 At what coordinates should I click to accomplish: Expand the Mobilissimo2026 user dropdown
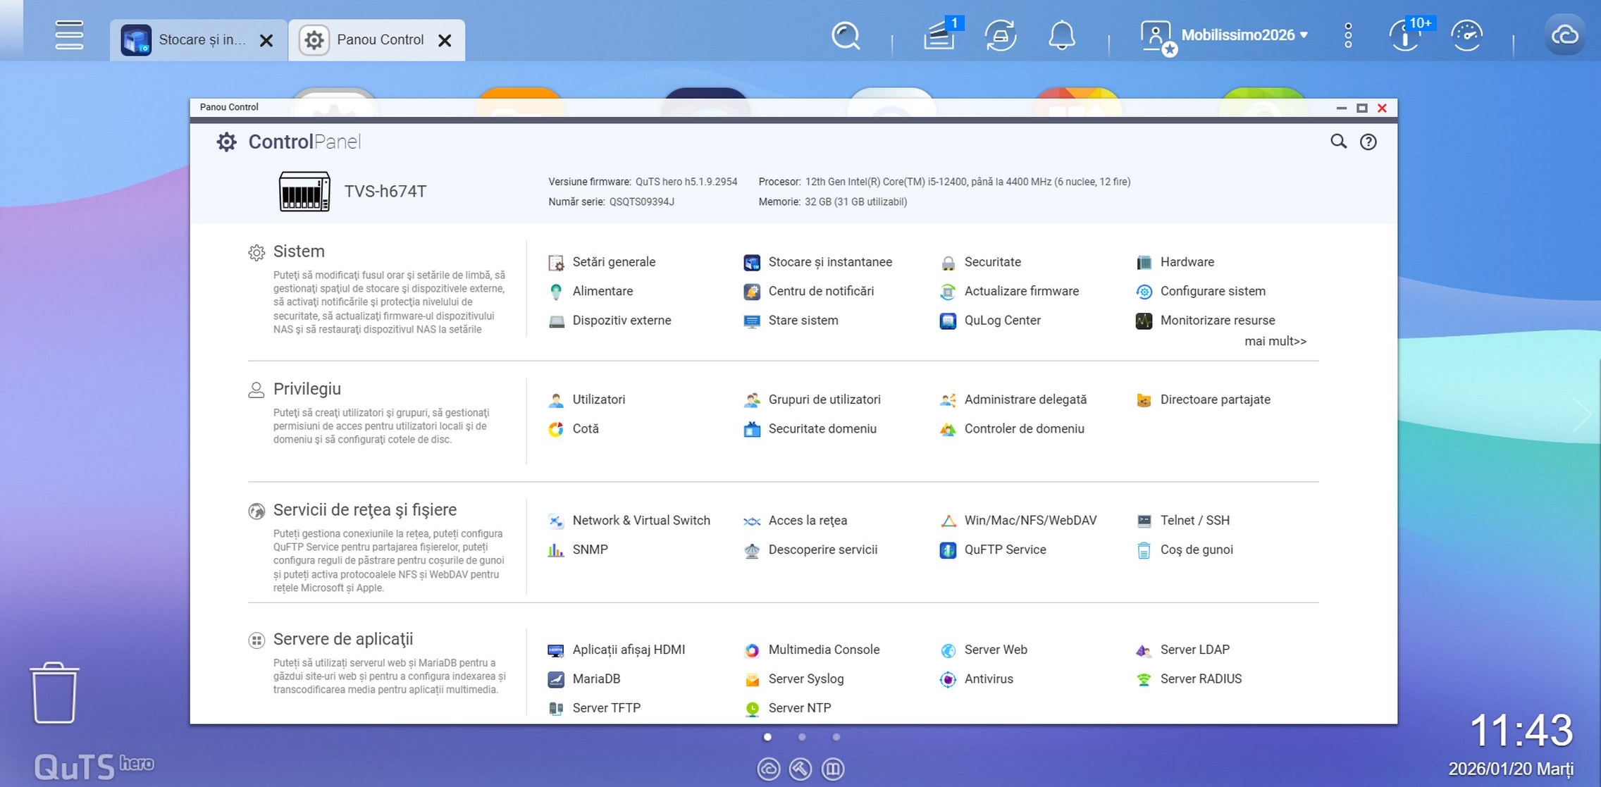tap(1244, 35)
